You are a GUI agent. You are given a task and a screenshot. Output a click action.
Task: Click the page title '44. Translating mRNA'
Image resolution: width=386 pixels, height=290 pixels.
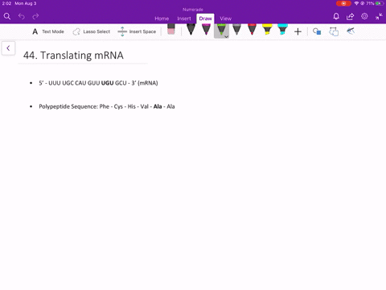pos(73,56)
